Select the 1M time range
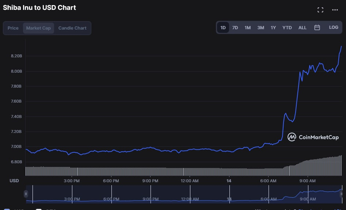The width and height of the screenshot is (346, 210). click(248, 27)
